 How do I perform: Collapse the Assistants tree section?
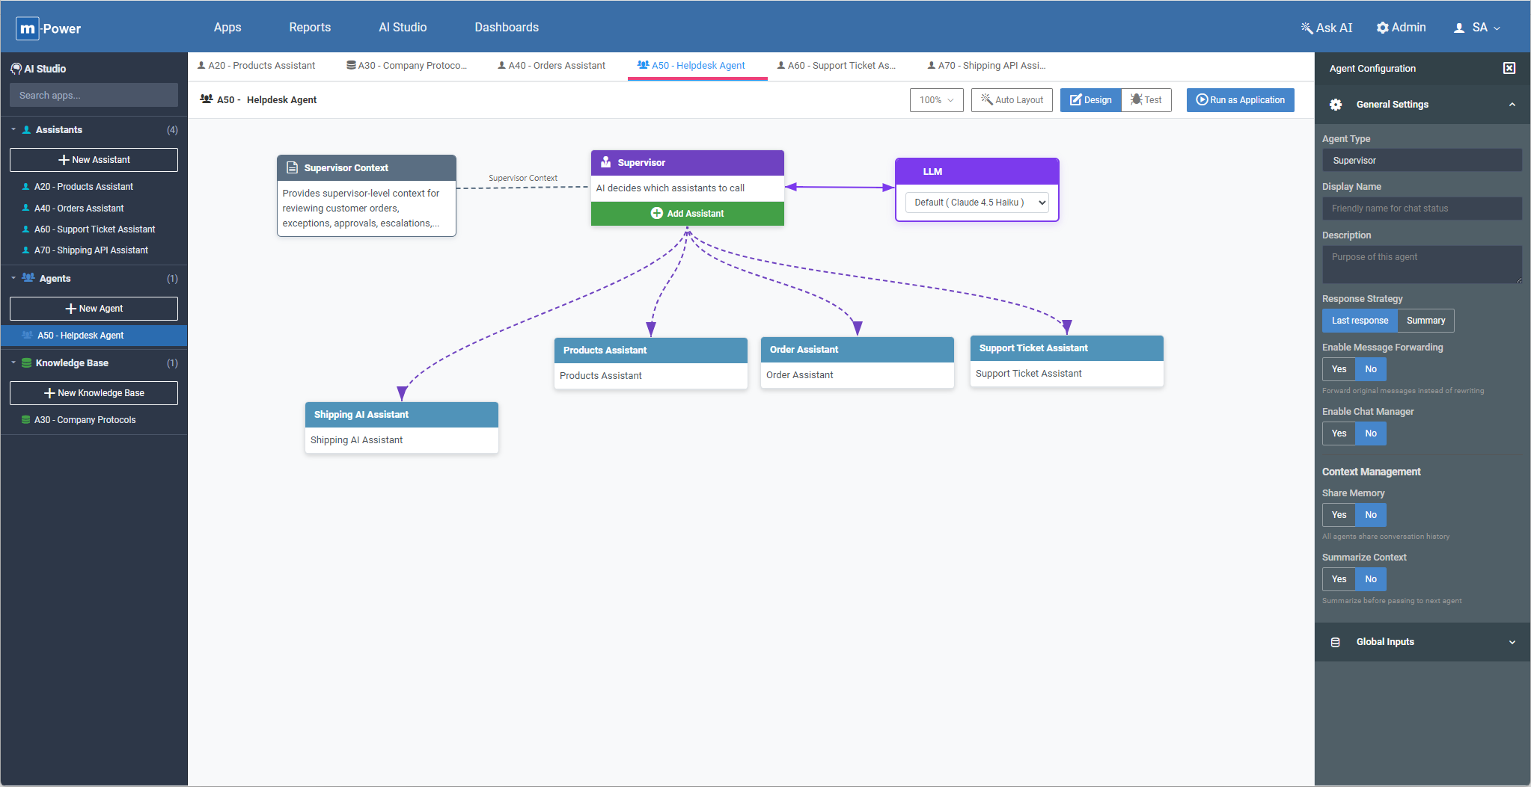13,129
